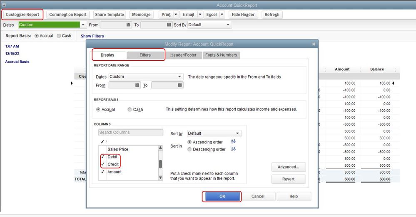The height and width of the screenshot is (217, 416).
Task: Click OK to apply report changes
Action: (222, 196)
